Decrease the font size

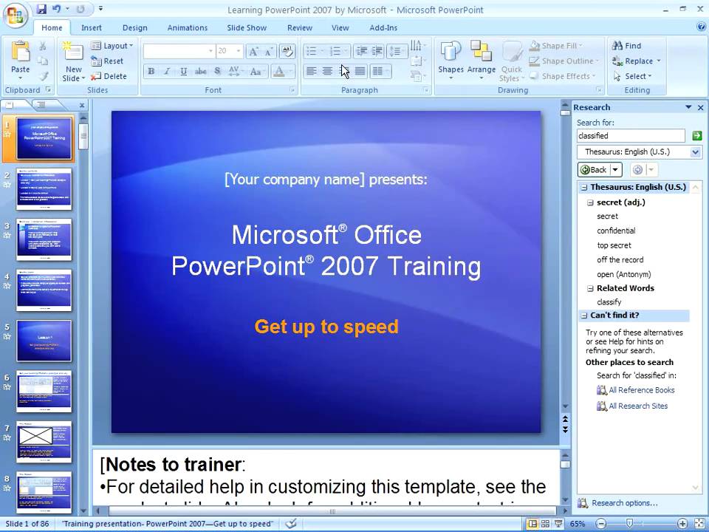click(x=269, y=52)
